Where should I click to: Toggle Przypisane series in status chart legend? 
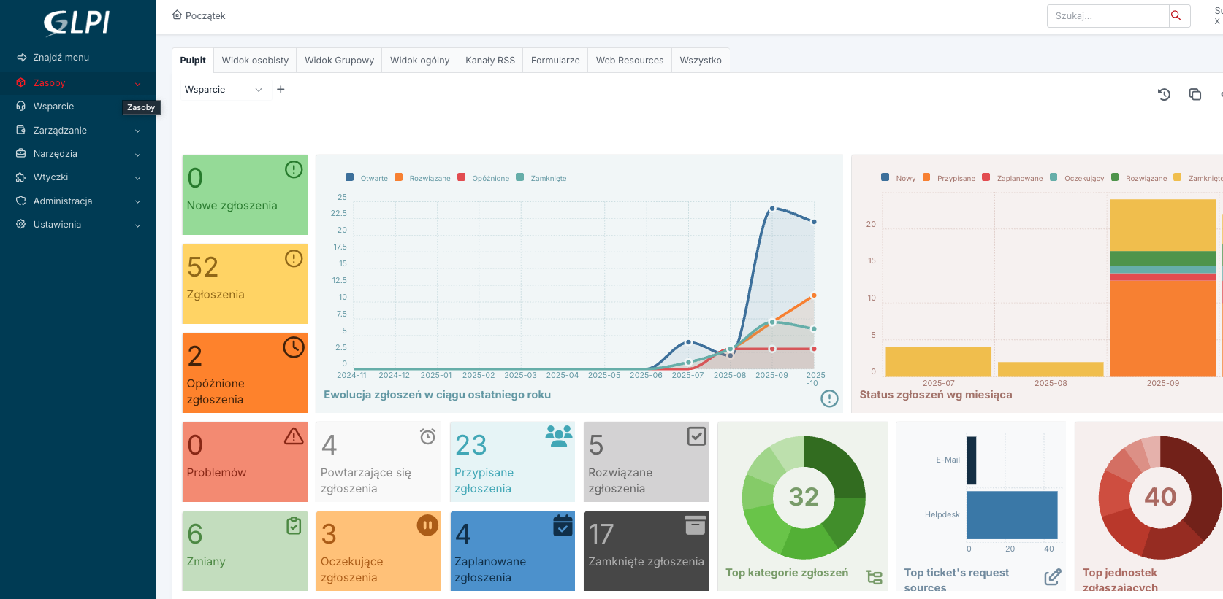(x=949, y=178)
